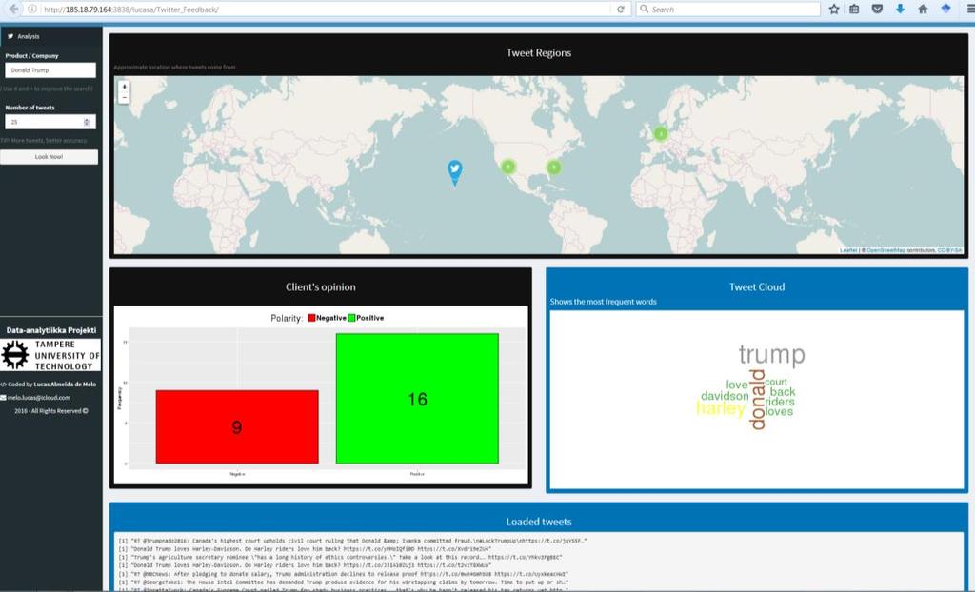Image resolution: width=975 pixels, height=592 pixels.
Task: Open the downloads arrow icon
Action: click(900, 9)
